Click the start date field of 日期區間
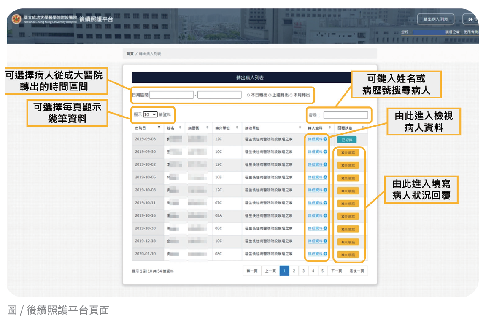 [171, 95]
